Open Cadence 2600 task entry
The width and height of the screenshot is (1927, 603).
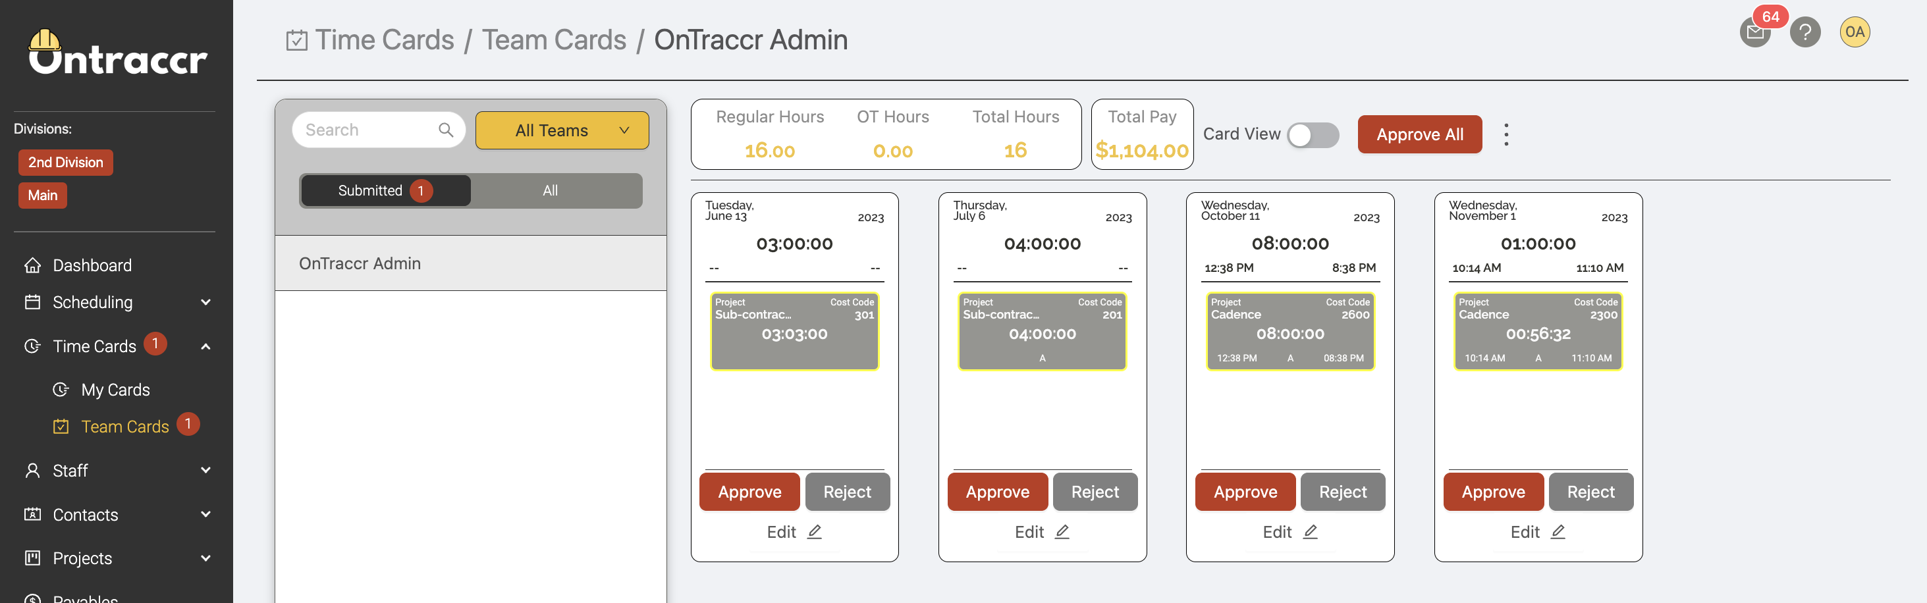pos(1289,330)
